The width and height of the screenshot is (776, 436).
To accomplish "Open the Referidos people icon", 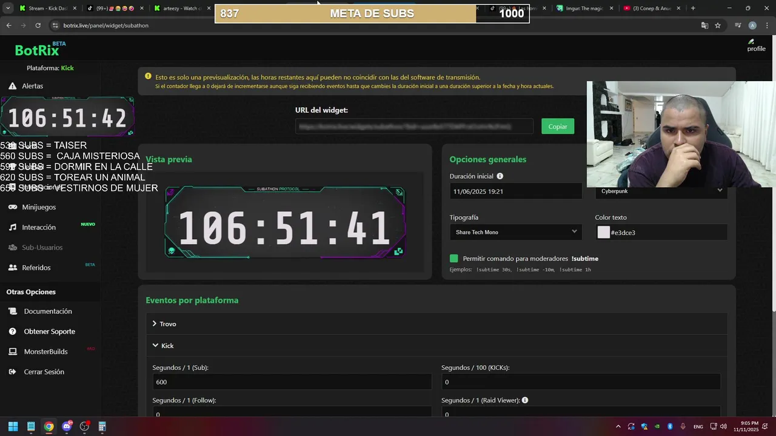I will tap(12, 268).
